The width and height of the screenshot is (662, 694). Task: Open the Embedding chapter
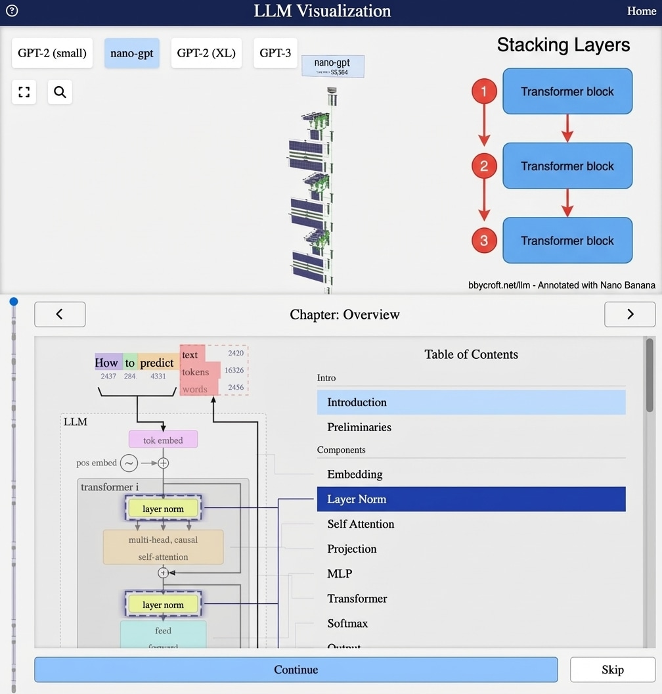tap(355, 474)
